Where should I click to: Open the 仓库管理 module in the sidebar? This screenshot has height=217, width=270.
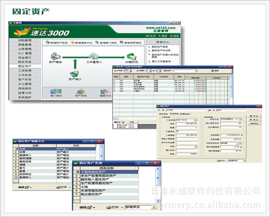point(25,49)
